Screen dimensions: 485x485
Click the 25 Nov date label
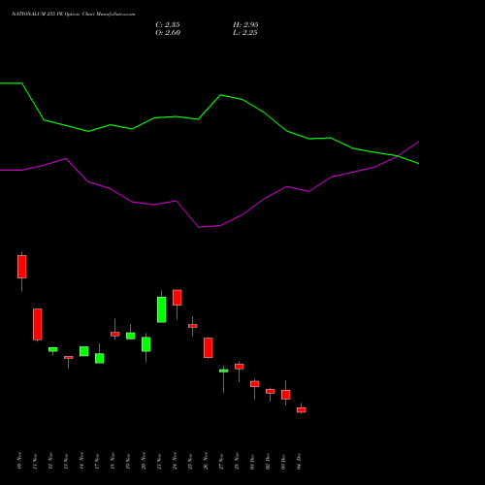pos(190,461)
